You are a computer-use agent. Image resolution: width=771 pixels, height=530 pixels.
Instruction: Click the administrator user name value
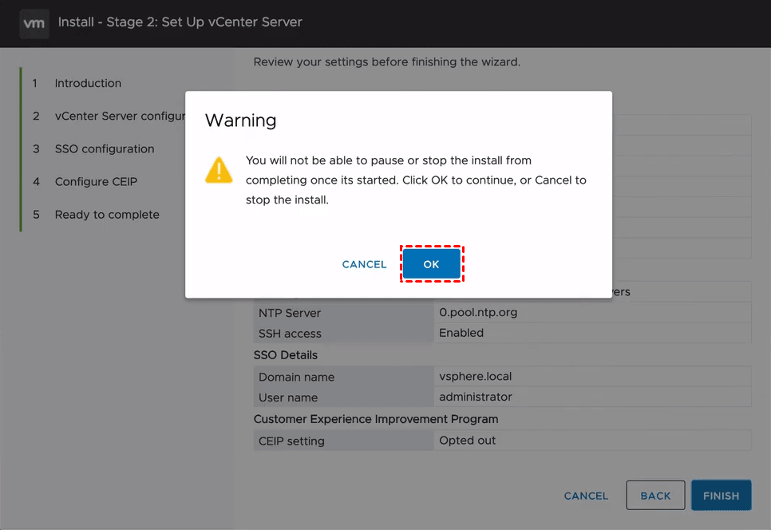pyautogui.click(x=476, y=397)
